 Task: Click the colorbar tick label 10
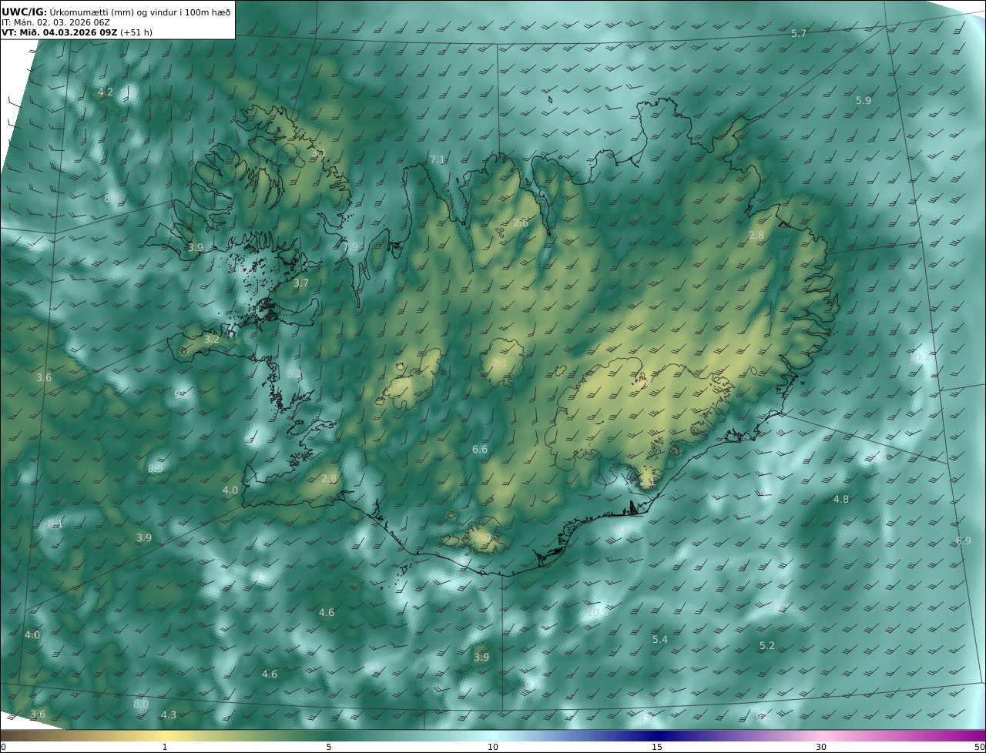[x=493, y=747]
